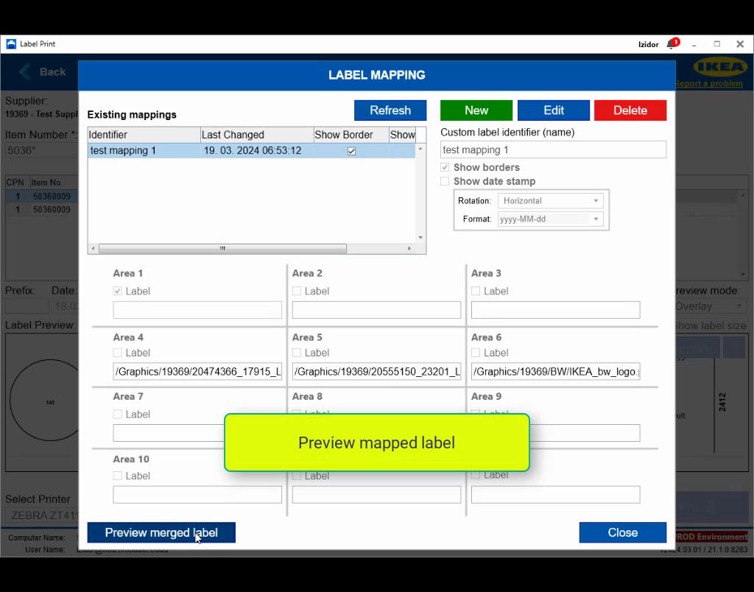Click the Edit button

point(554,110)
